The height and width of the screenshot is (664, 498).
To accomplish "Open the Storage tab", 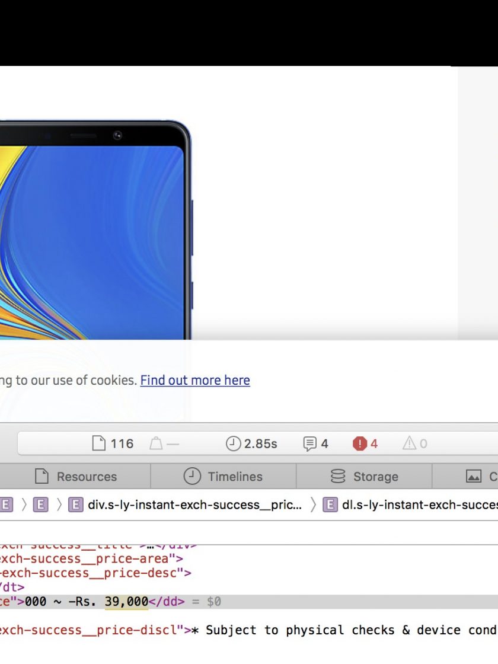I will 363,477.
